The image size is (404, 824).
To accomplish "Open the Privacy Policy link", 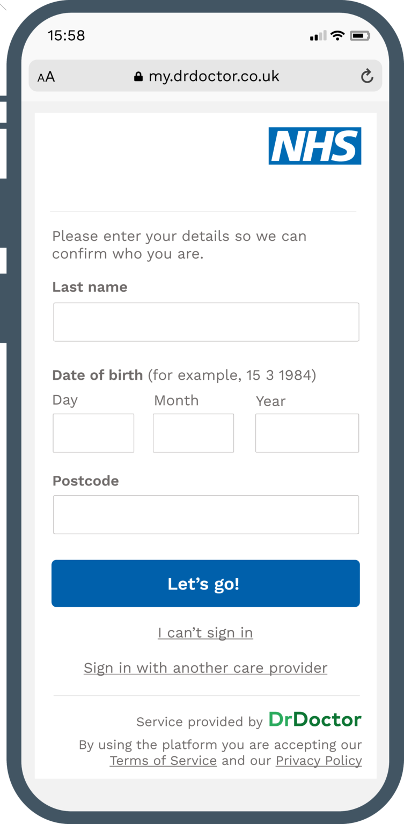I will coord(319,761).
